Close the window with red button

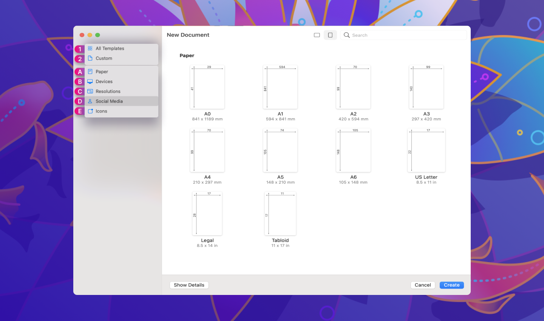coord(82,35)
